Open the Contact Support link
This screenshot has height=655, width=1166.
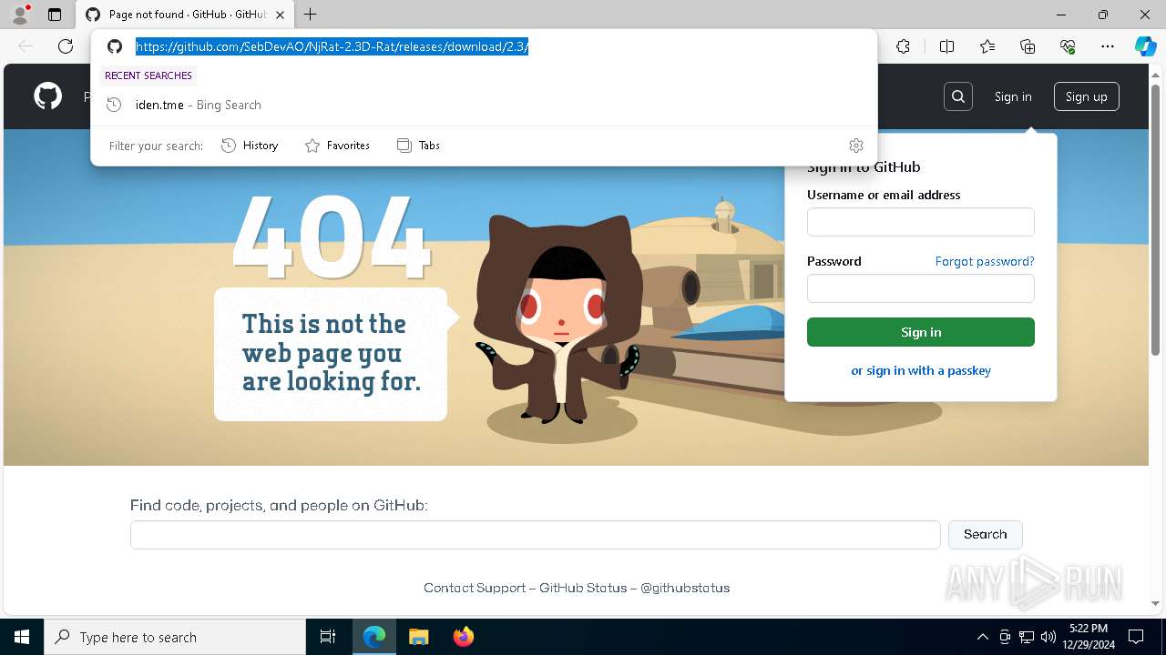coord(475,588)
